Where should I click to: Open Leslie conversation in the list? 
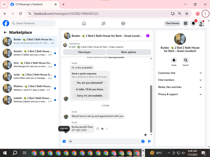click(x=29, y=77)
